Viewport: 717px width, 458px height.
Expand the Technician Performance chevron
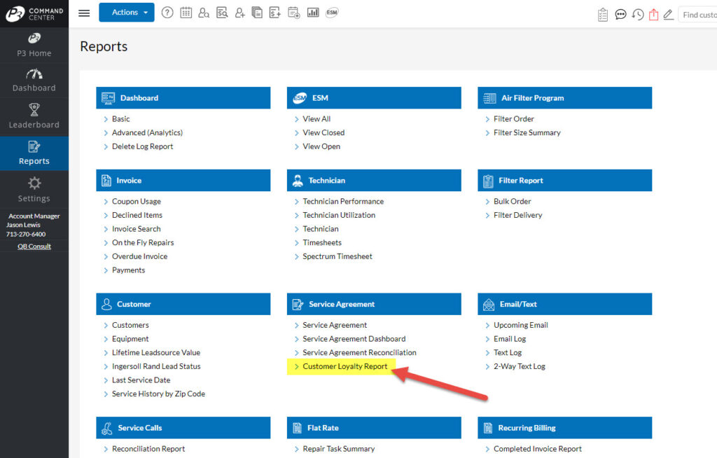(296, 201)
